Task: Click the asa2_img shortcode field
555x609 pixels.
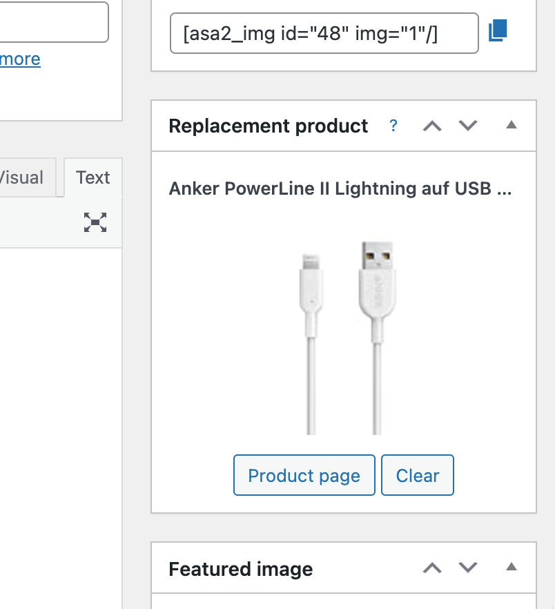Action: click(x=324, y=33)
